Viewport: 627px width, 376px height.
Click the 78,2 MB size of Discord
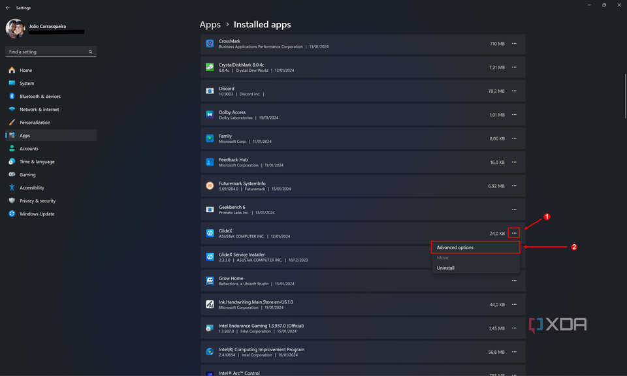click(x=496, y=91)
